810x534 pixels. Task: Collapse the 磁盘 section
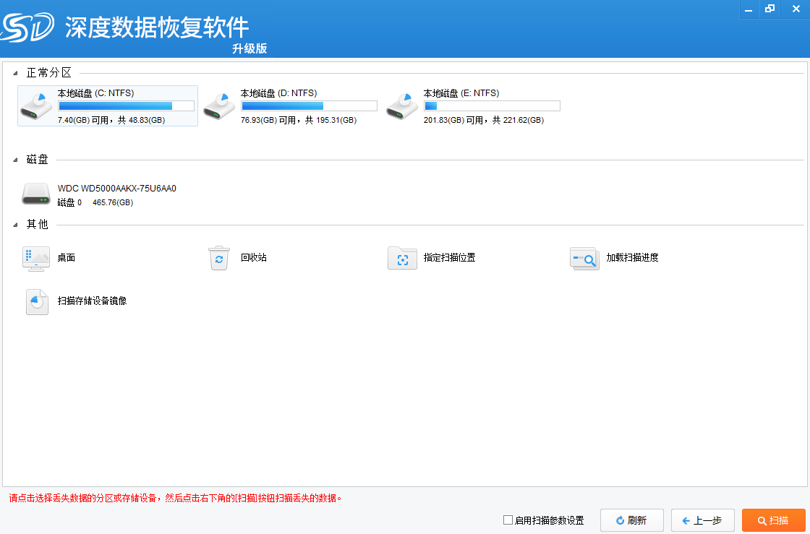coord(16,160)
